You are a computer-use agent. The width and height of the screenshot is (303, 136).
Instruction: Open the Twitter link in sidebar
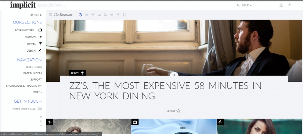(41, 117)
